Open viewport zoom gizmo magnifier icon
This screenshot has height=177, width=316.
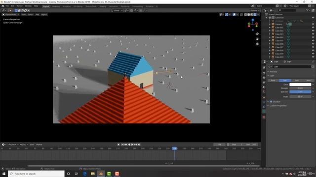[x=257, y=34]
